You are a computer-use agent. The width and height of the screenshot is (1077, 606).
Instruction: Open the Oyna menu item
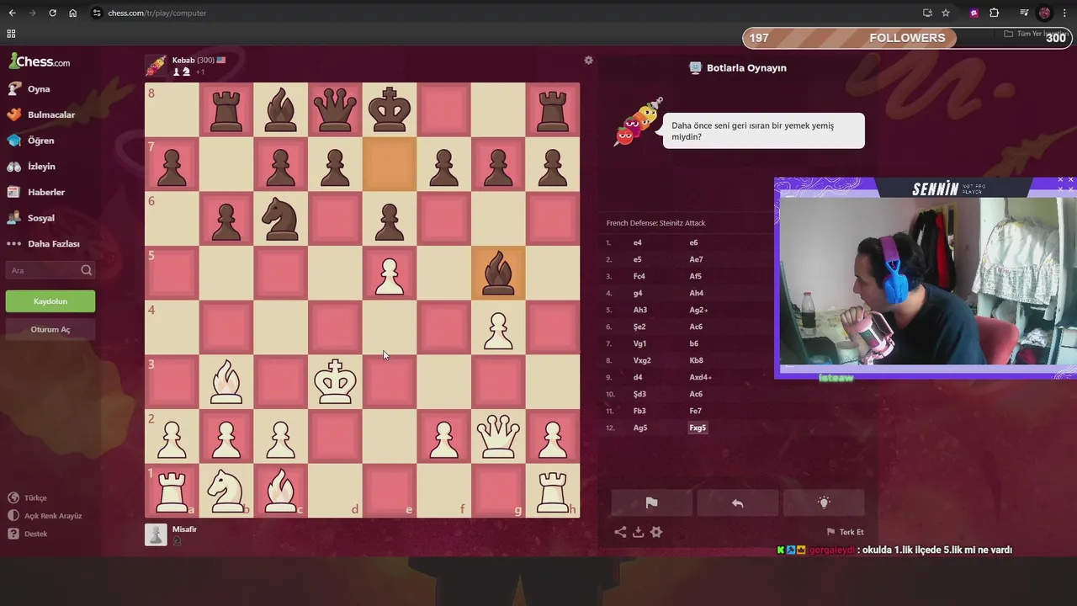coord(39,88)
